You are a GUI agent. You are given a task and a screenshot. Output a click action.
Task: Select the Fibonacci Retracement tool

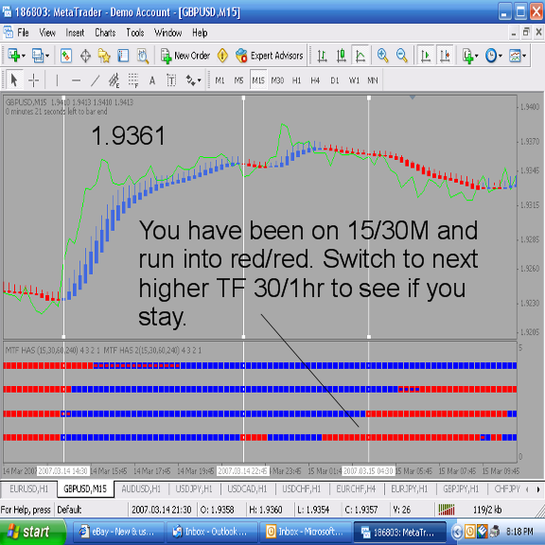click(133, 80)
